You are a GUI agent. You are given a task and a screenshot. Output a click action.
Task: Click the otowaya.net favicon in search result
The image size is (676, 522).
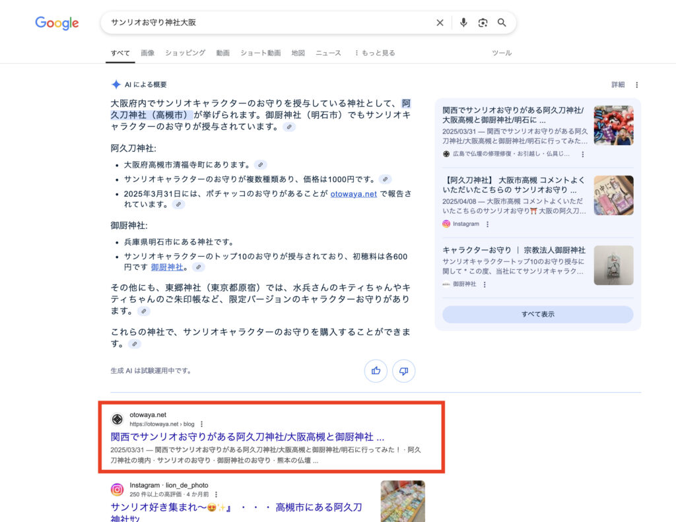(x=118, y=419)
